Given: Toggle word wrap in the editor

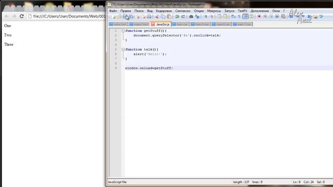Looking at the screenshot, I should [x=233, y=16].
